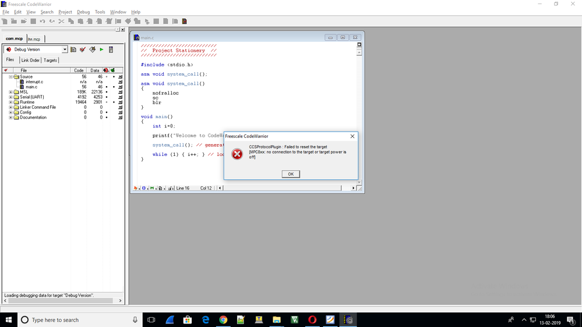Open the Project menu
This screenshot has height=327, width=582.
tap(65, 12)
